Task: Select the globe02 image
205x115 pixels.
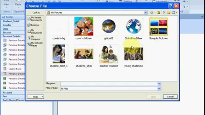Action: click(x=109, y=28)
